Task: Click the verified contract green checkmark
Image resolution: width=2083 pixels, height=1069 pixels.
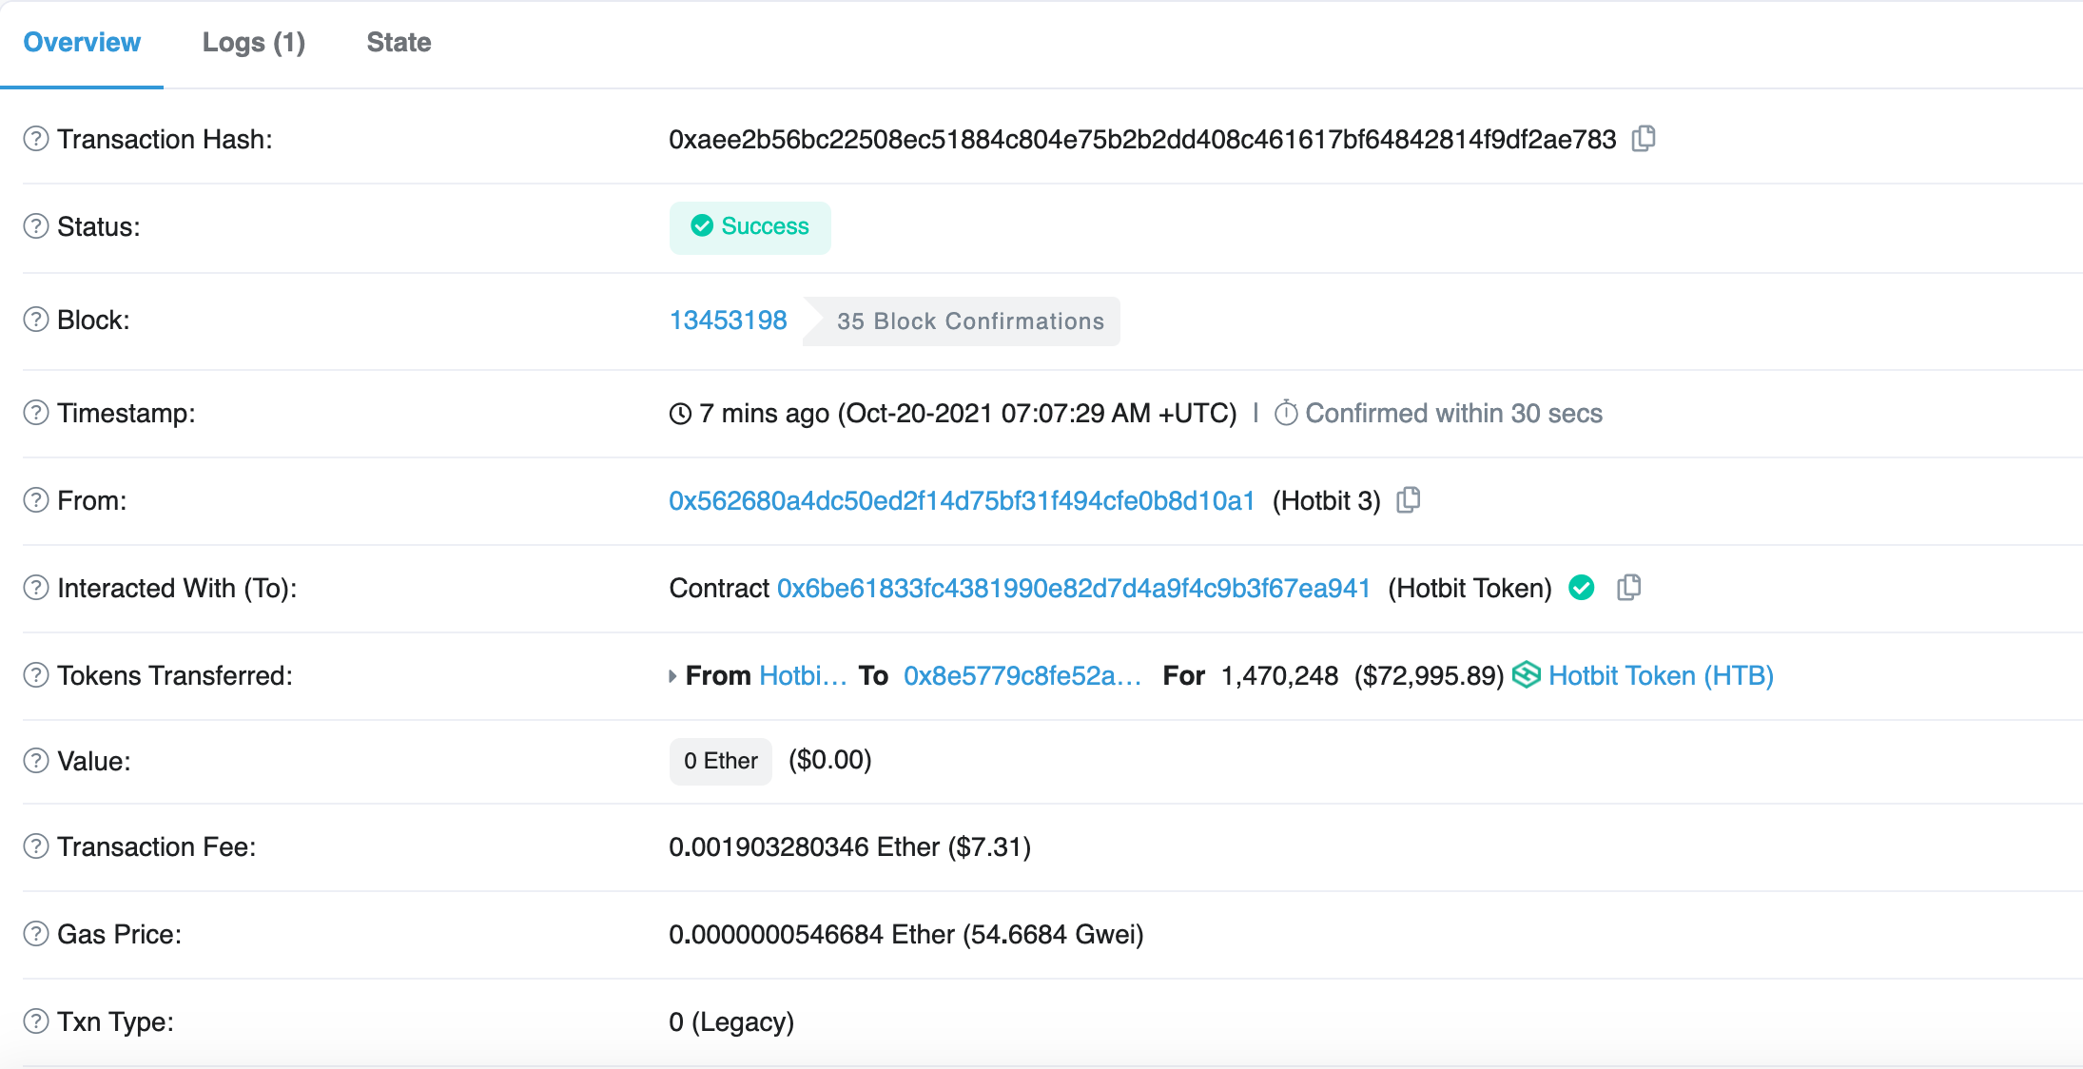Action: coord(1582,588)
